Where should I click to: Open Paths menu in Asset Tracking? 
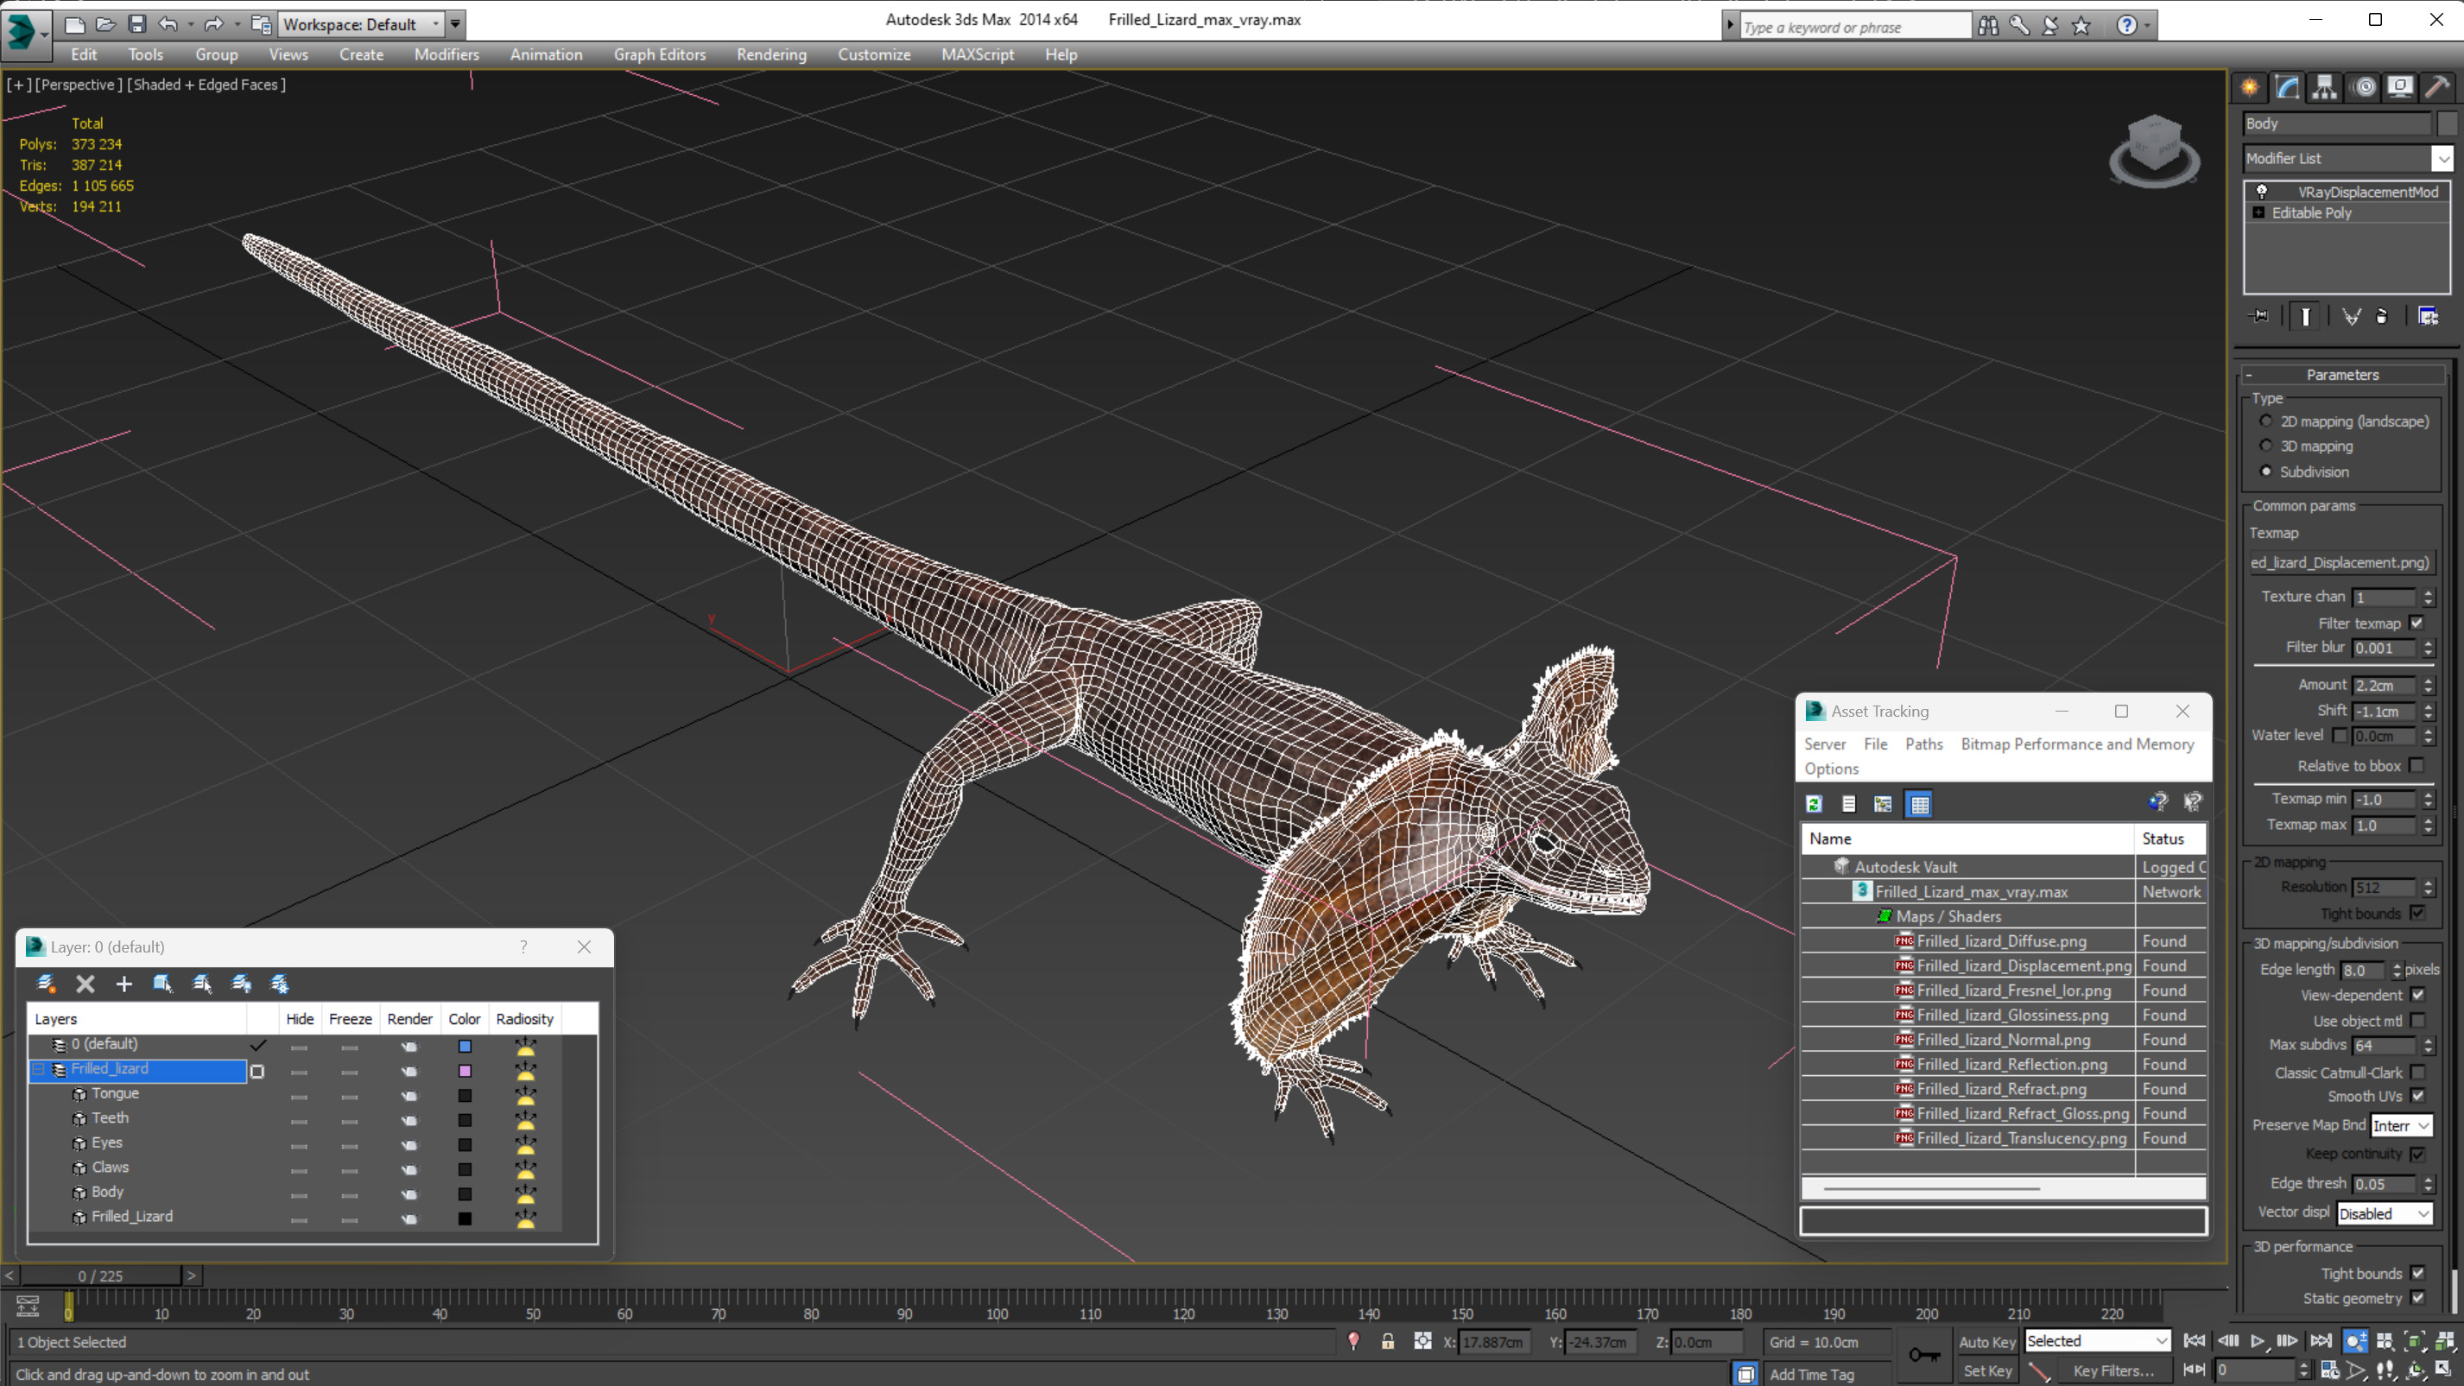1922,744
